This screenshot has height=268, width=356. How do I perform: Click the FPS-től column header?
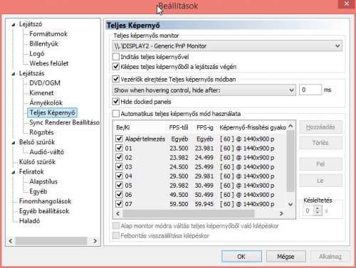179,127
